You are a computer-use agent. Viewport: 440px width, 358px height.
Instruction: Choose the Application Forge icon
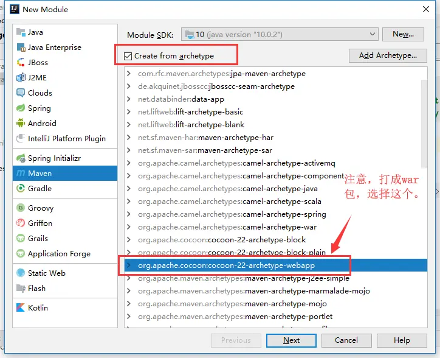tap(21, 253)
